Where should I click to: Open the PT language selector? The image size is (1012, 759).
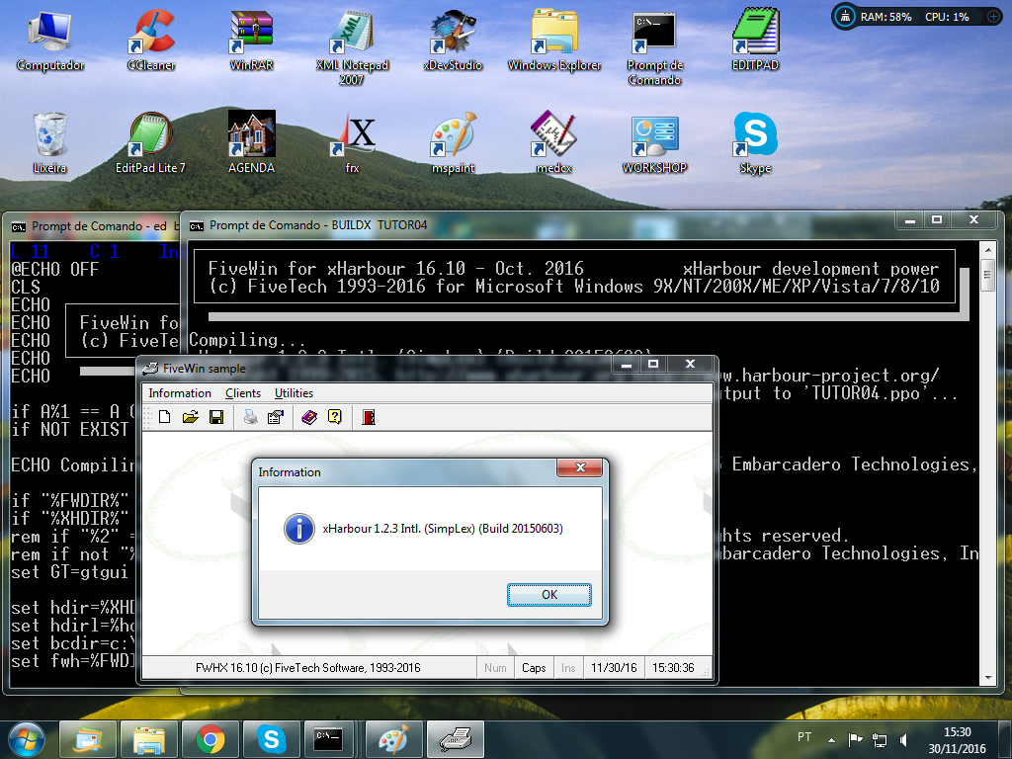tap(804, 738)
